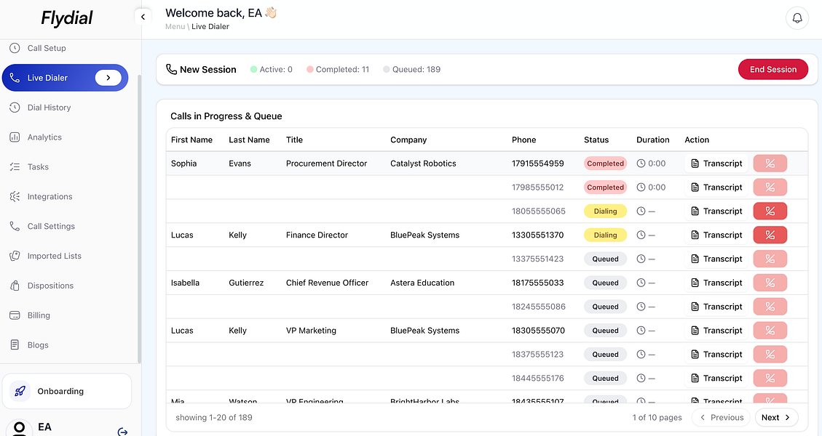Click the sidebar vertical scrollbar
The width and height of the screenshot is (822, 436).
point(139,219)
